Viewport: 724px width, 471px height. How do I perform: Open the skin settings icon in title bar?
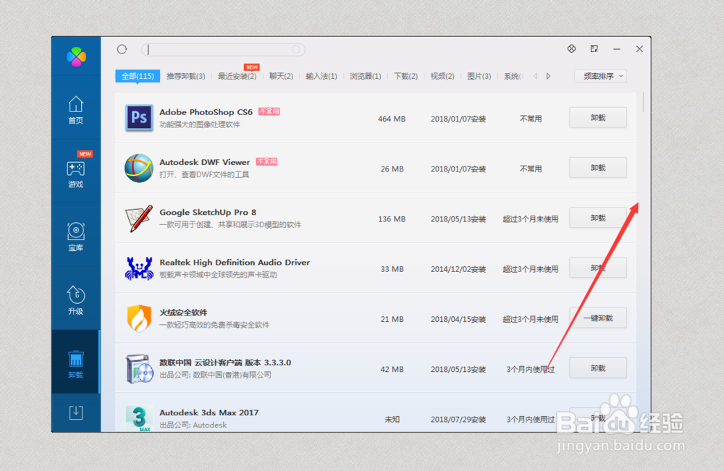[571, 49]
